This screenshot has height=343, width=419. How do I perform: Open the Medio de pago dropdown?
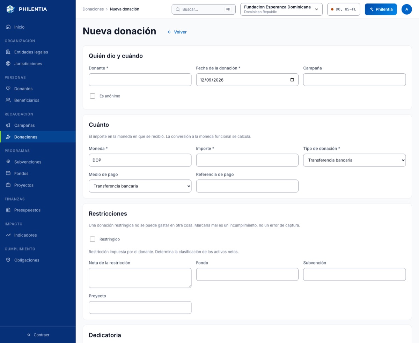click(140, 186)
